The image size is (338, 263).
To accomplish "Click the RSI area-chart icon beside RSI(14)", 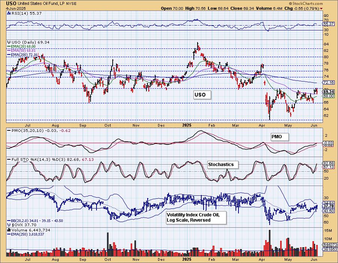I will [x=9, y=13].
